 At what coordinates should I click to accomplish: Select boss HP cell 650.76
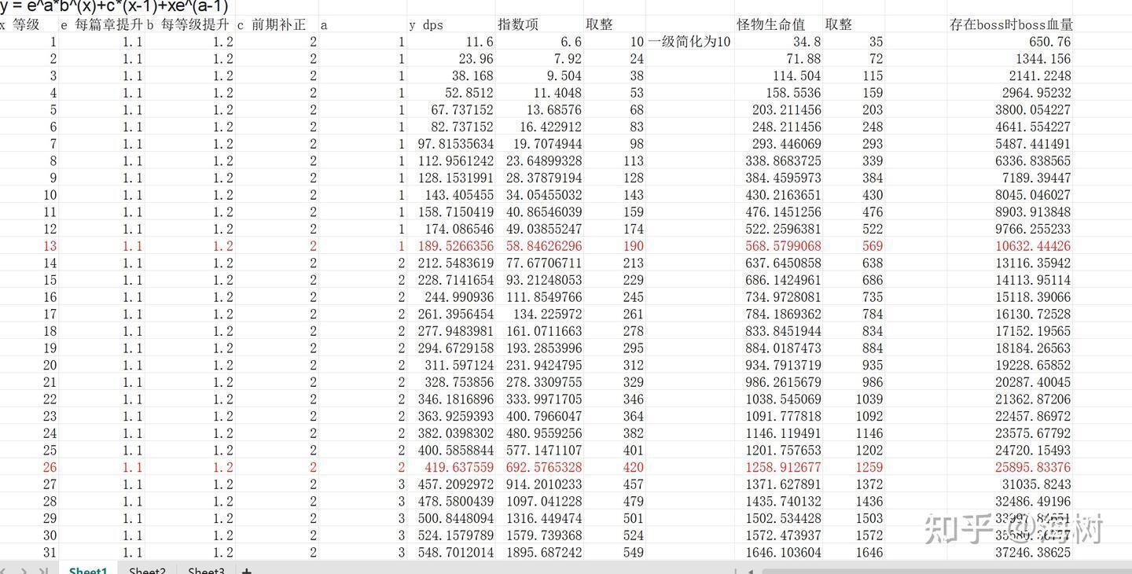(x=1010, y=42)
